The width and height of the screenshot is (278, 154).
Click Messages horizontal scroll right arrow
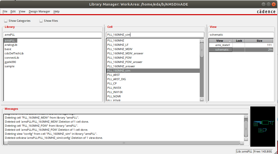242,143
